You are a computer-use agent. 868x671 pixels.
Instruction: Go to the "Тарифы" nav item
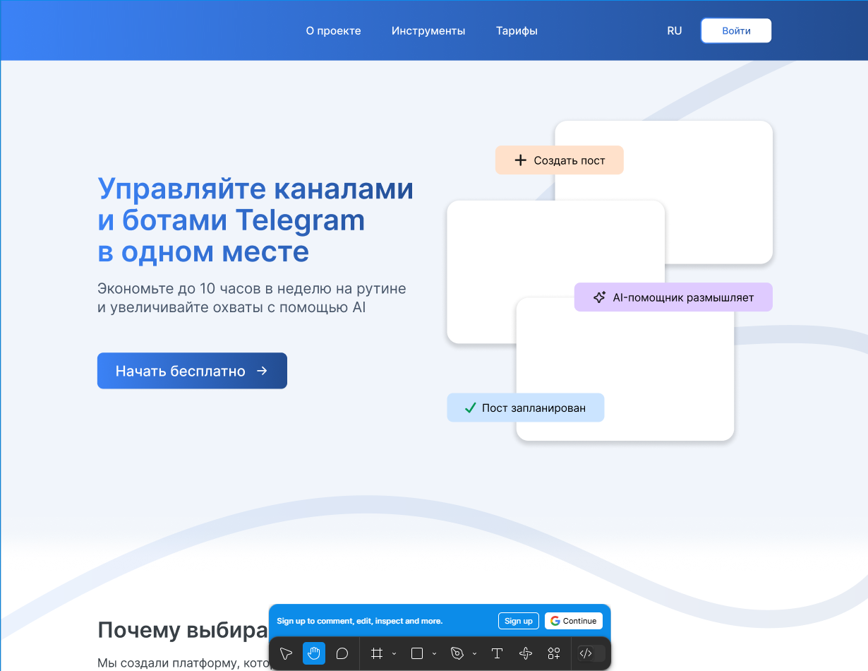pos(517,31)
